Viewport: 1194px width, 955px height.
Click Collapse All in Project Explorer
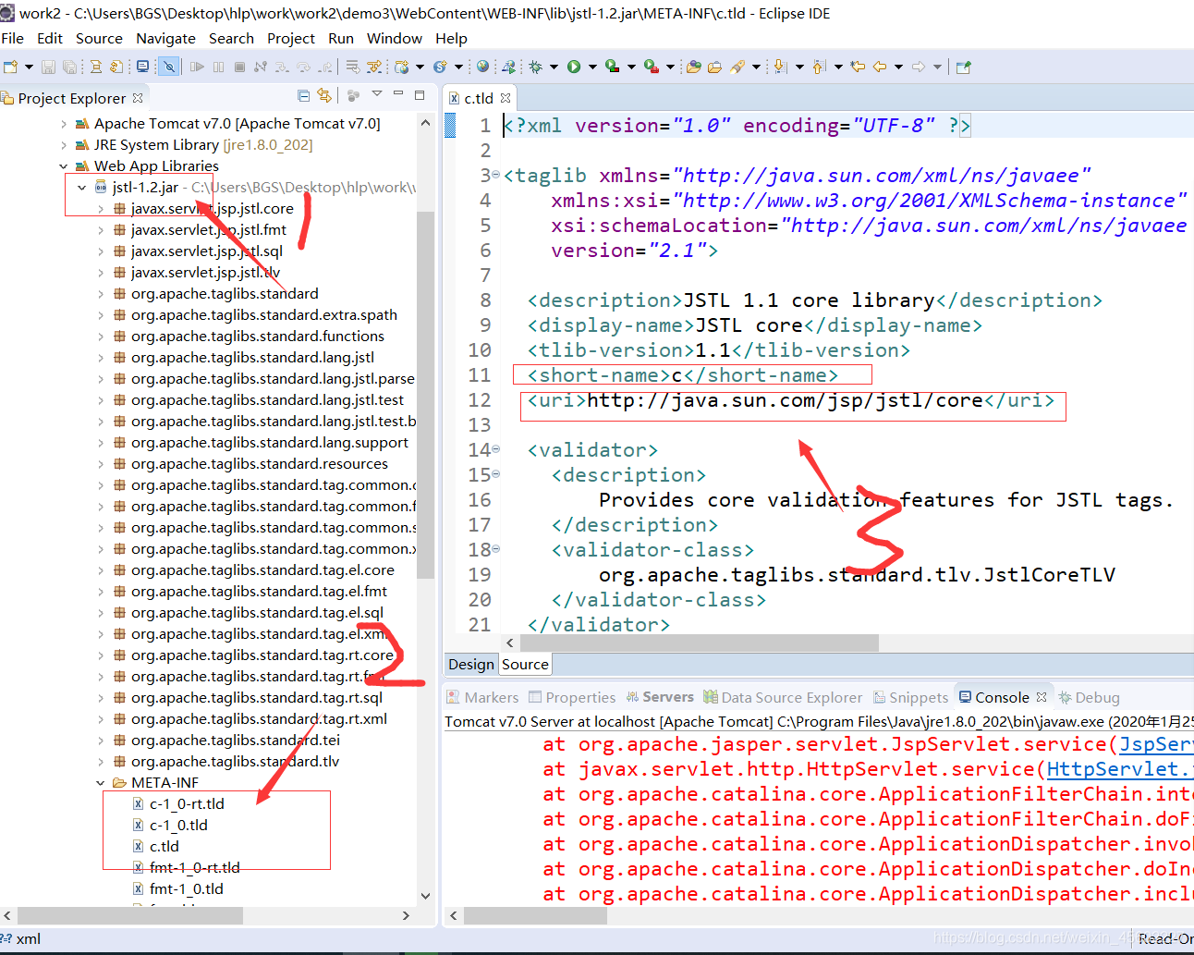click(x=304, y=95)
